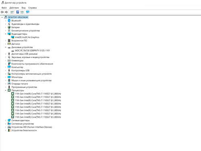Select Мыши и иные указывающие устройства label
The width and height of the screenshot is (201, 151).
point(31,81)
